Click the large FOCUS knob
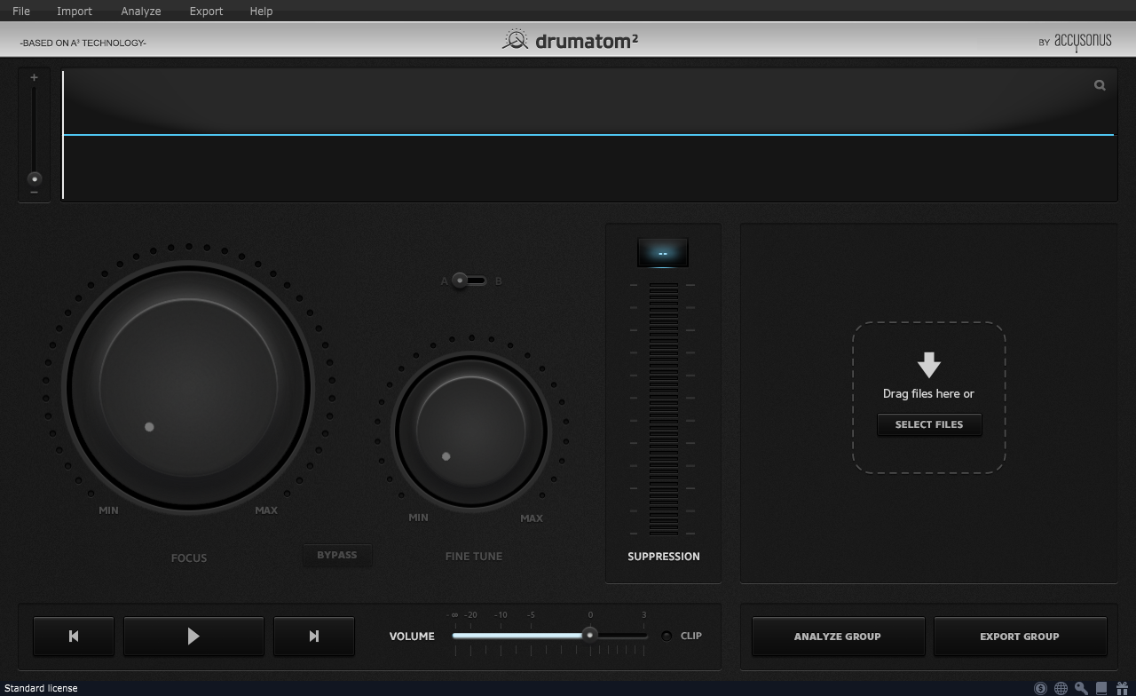The image size is (1136, 696). tap(189, 387)
